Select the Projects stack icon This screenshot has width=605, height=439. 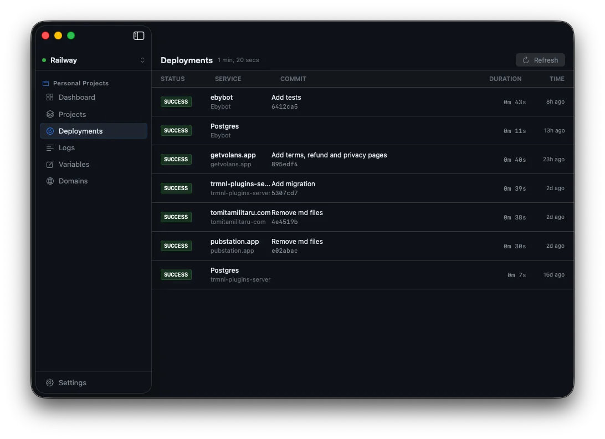click(49, 114)
